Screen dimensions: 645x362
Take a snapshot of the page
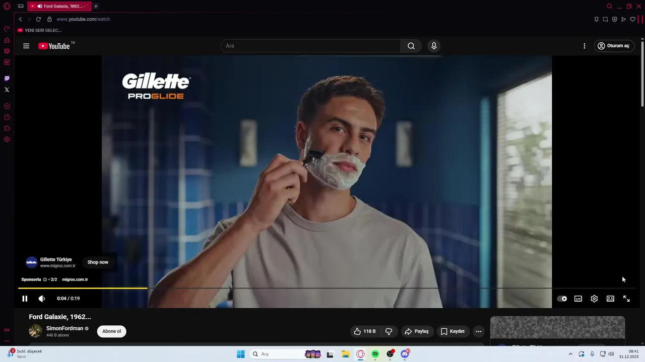pyautogui.click(x=605, y=19)
